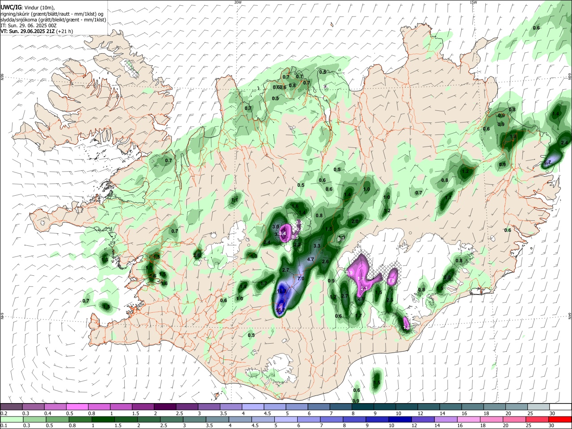Click the 0.1 label in the rain legend

pyautogui.click(x=4, y=426)
